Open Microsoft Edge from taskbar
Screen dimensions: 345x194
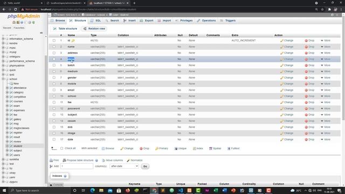pos(92,190)
